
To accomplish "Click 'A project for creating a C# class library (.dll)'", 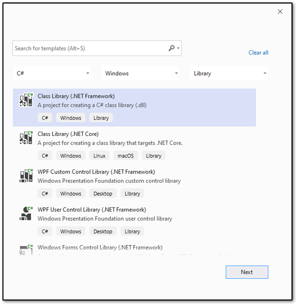I will click(x=92, y=105).
